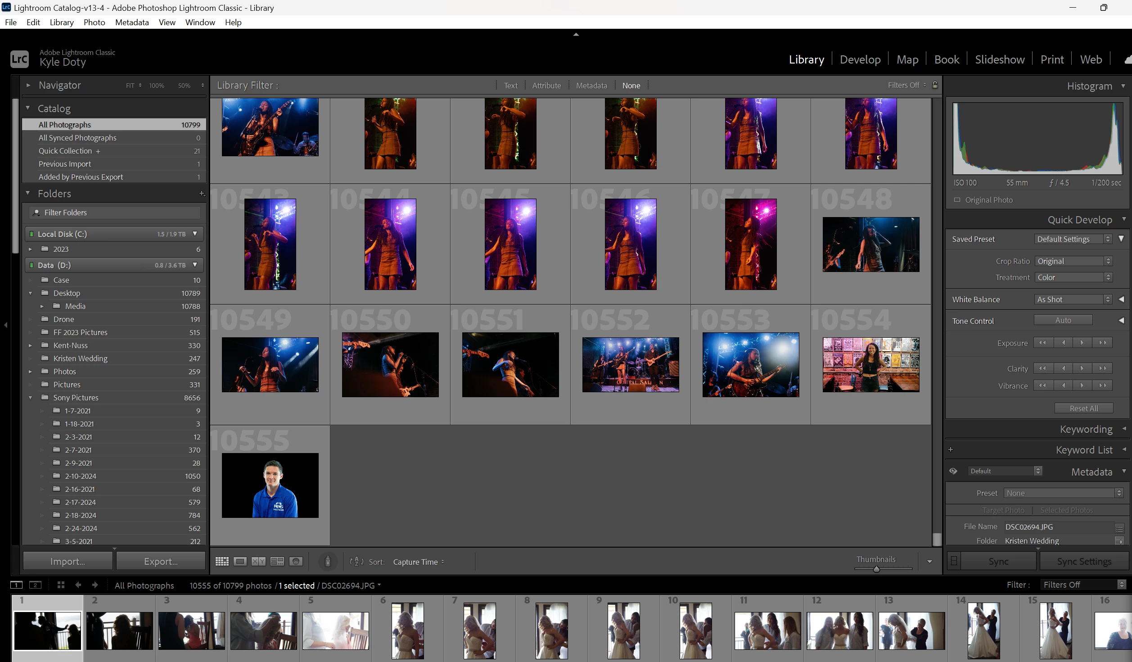Open People view face icon
Image resolution: width=1132 pixels, height=662 pixels.
coord(296,562)
